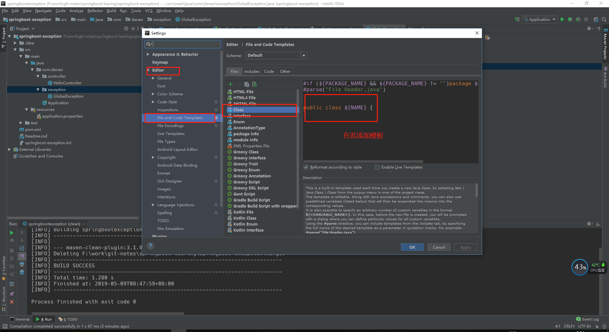The image size is (609, 332).
Task: Expand External Libraries node
Action: (x=9, y=150)
